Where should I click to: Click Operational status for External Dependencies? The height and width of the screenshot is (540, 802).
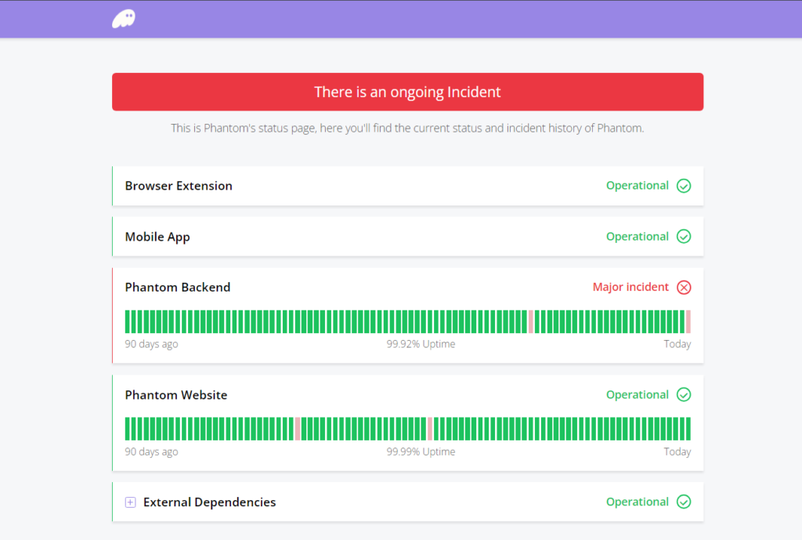tap(638, 502)
